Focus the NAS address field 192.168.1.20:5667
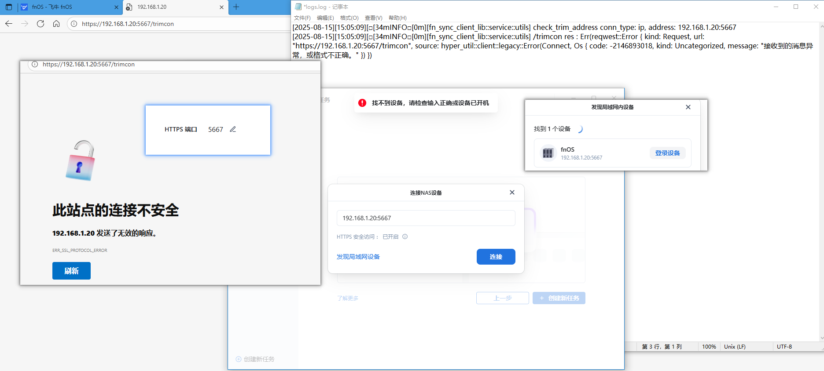Screen dimensions: 824x371 [x=426, y=218]
